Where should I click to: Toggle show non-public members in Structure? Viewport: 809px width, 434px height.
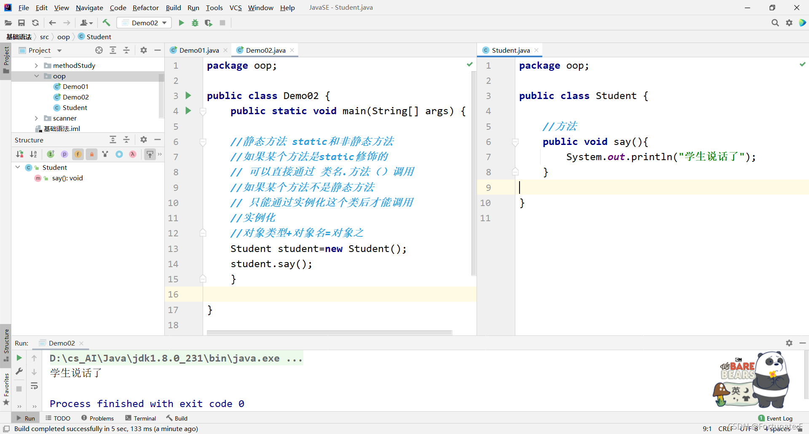tap(91, 154)
